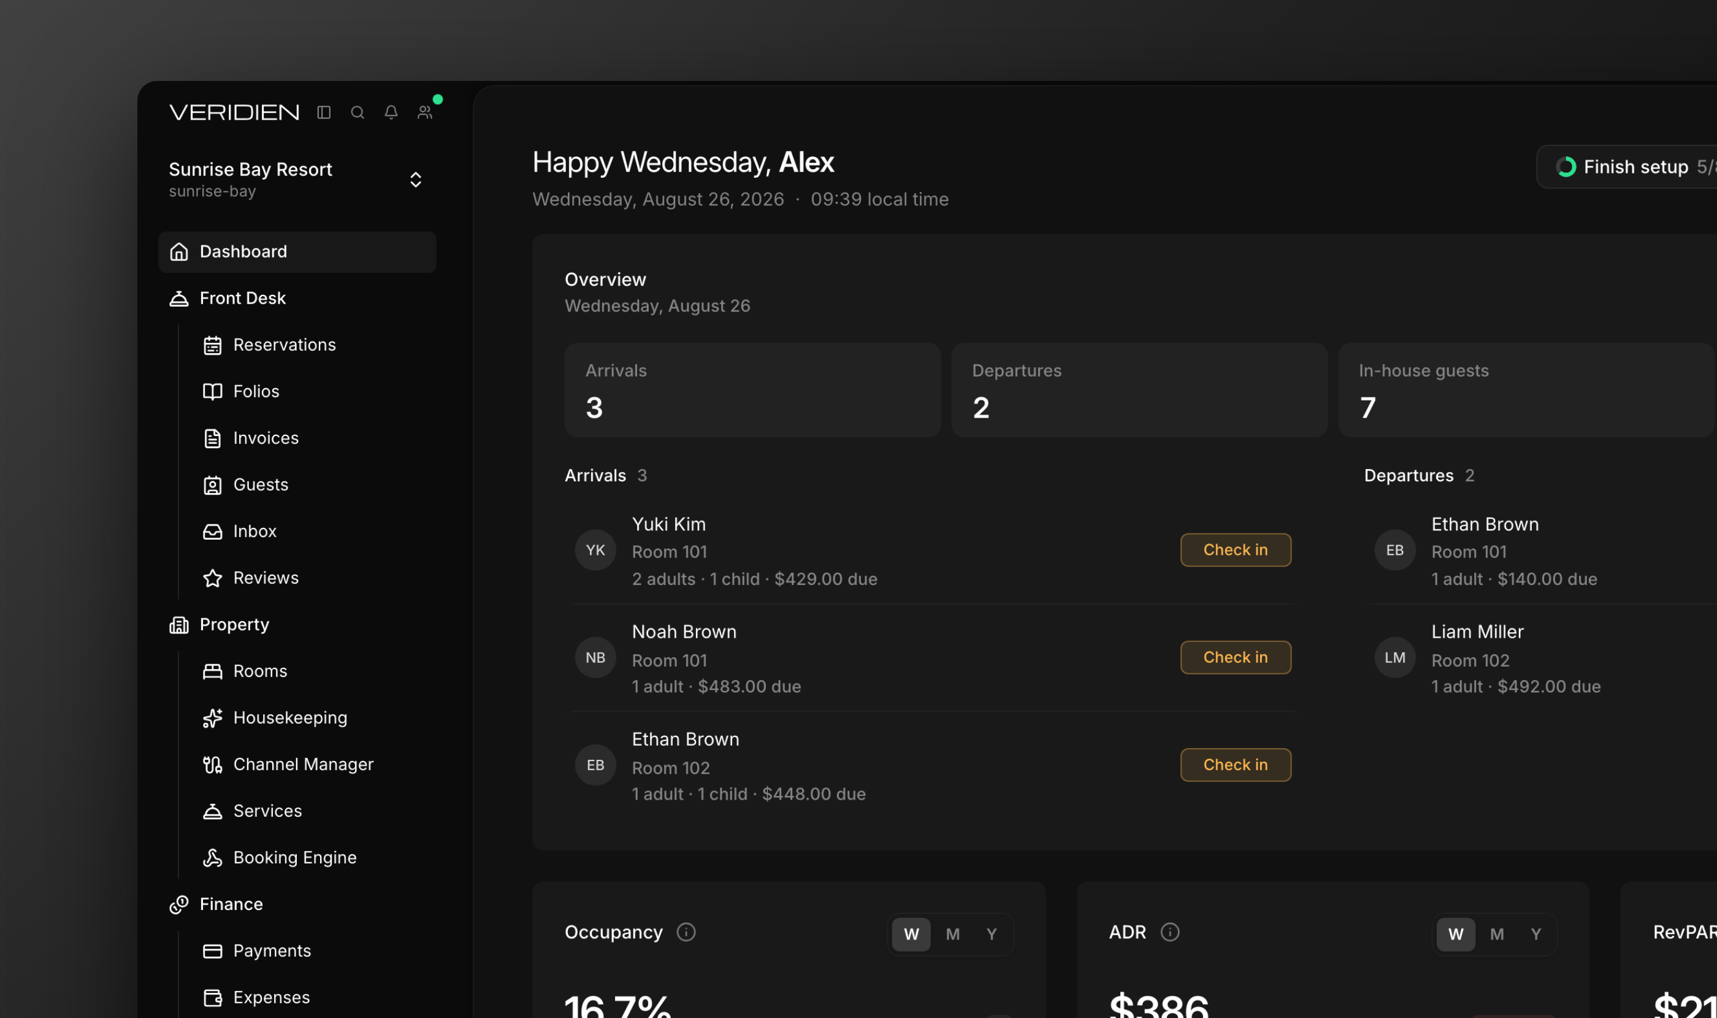Click the Guests badge icon
1717x1018 pixels.
(213, 485)
